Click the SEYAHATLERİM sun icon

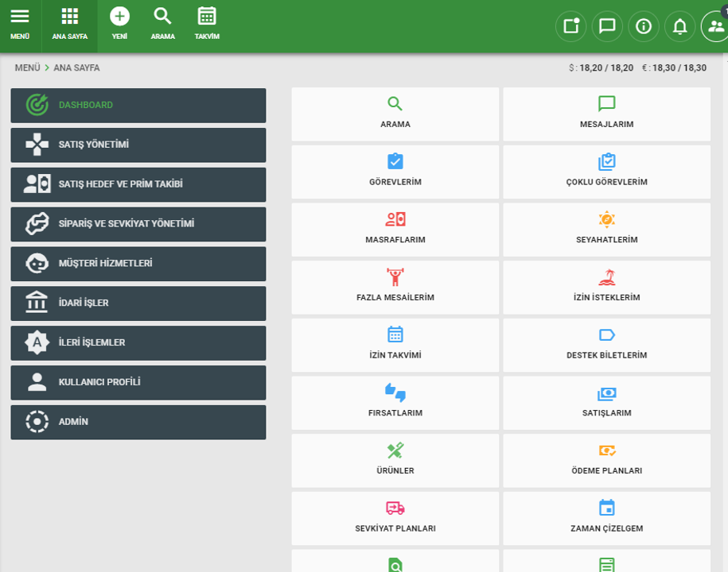606,218
